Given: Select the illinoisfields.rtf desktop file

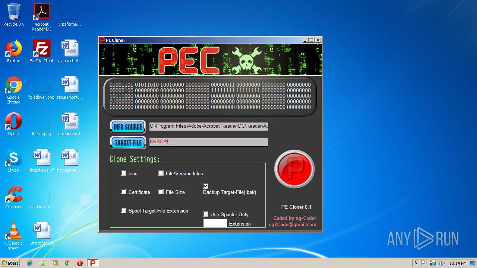Looking at the screenshot, I should (x=41, y=161).
